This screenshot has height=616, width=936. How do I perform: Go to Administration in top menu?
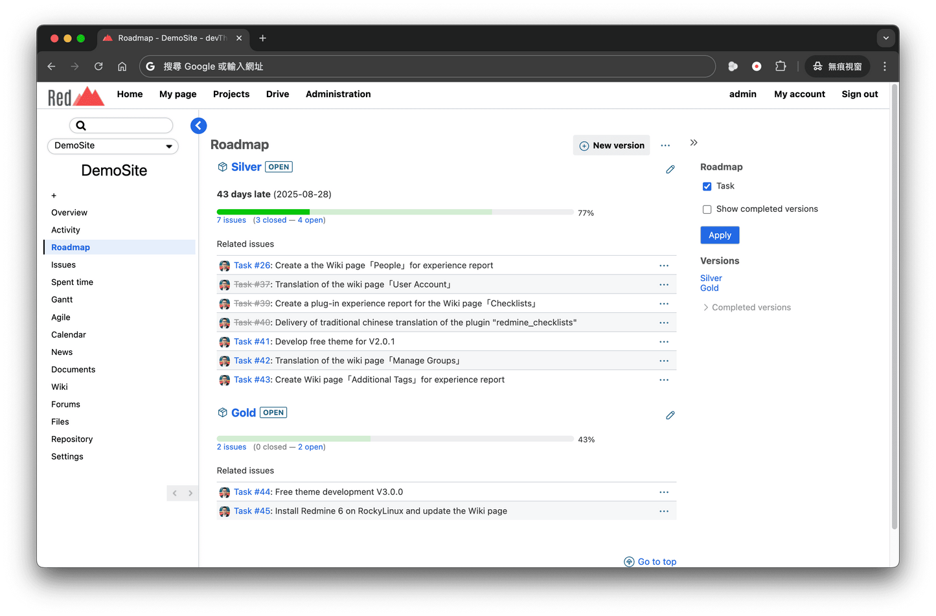[x=338, y=94]
